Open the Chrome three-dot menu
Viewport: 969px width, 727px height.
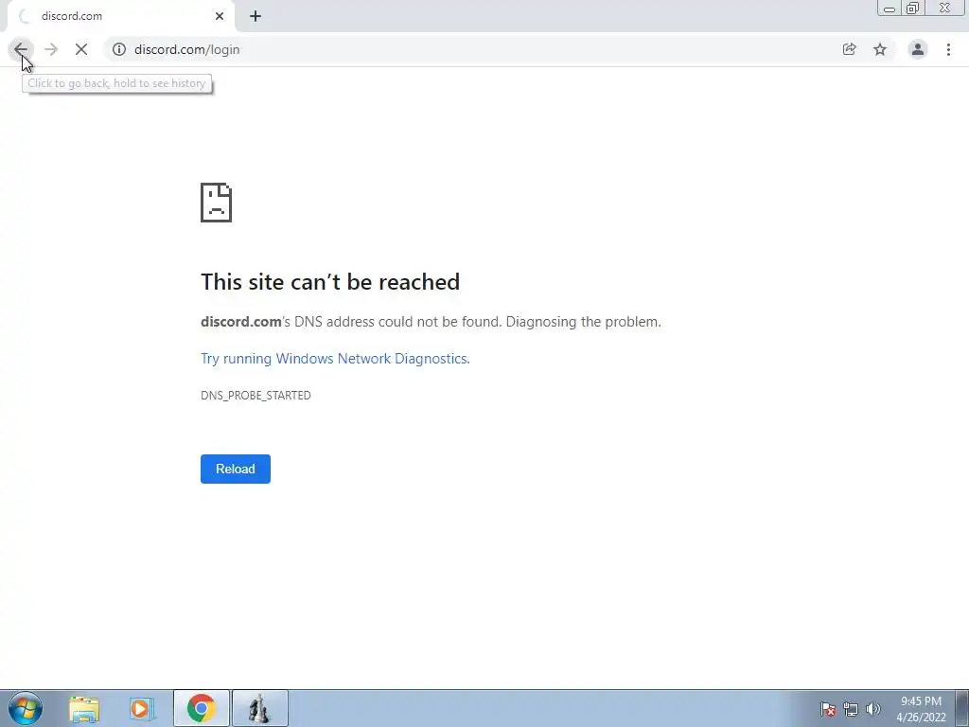(x=948, y=49)
